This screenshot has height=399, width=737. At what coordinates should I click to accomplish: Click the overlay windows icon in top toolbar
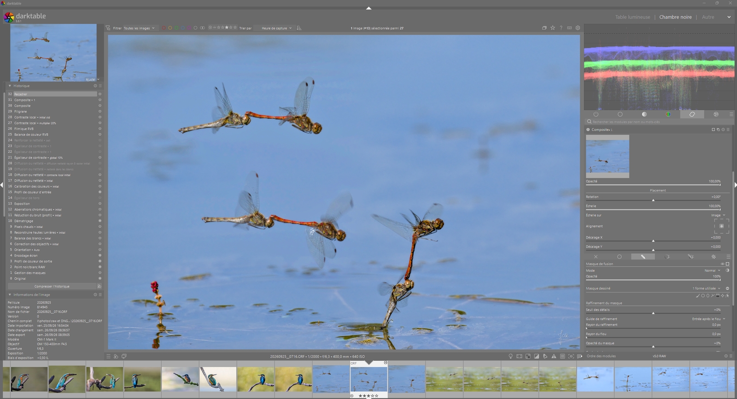(x=544, y=28)
